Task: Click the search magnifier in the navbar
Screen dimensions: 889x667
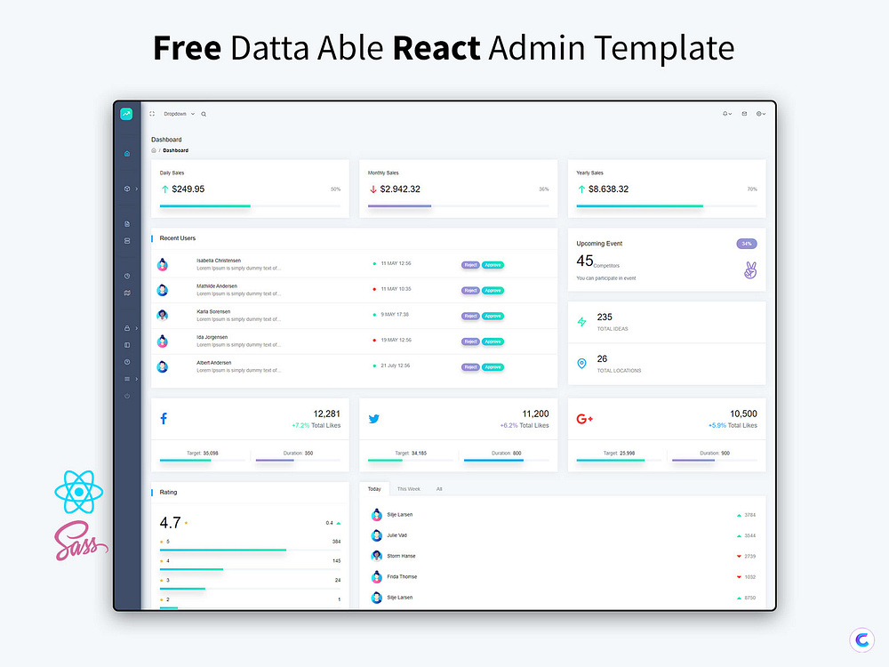Action: point(204,114)
